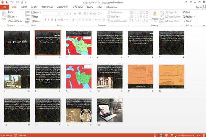The height and width of the screenshot is (137, 206).
Task: Select slide 1 title thumbnail
Action: (x=17, y=43)
